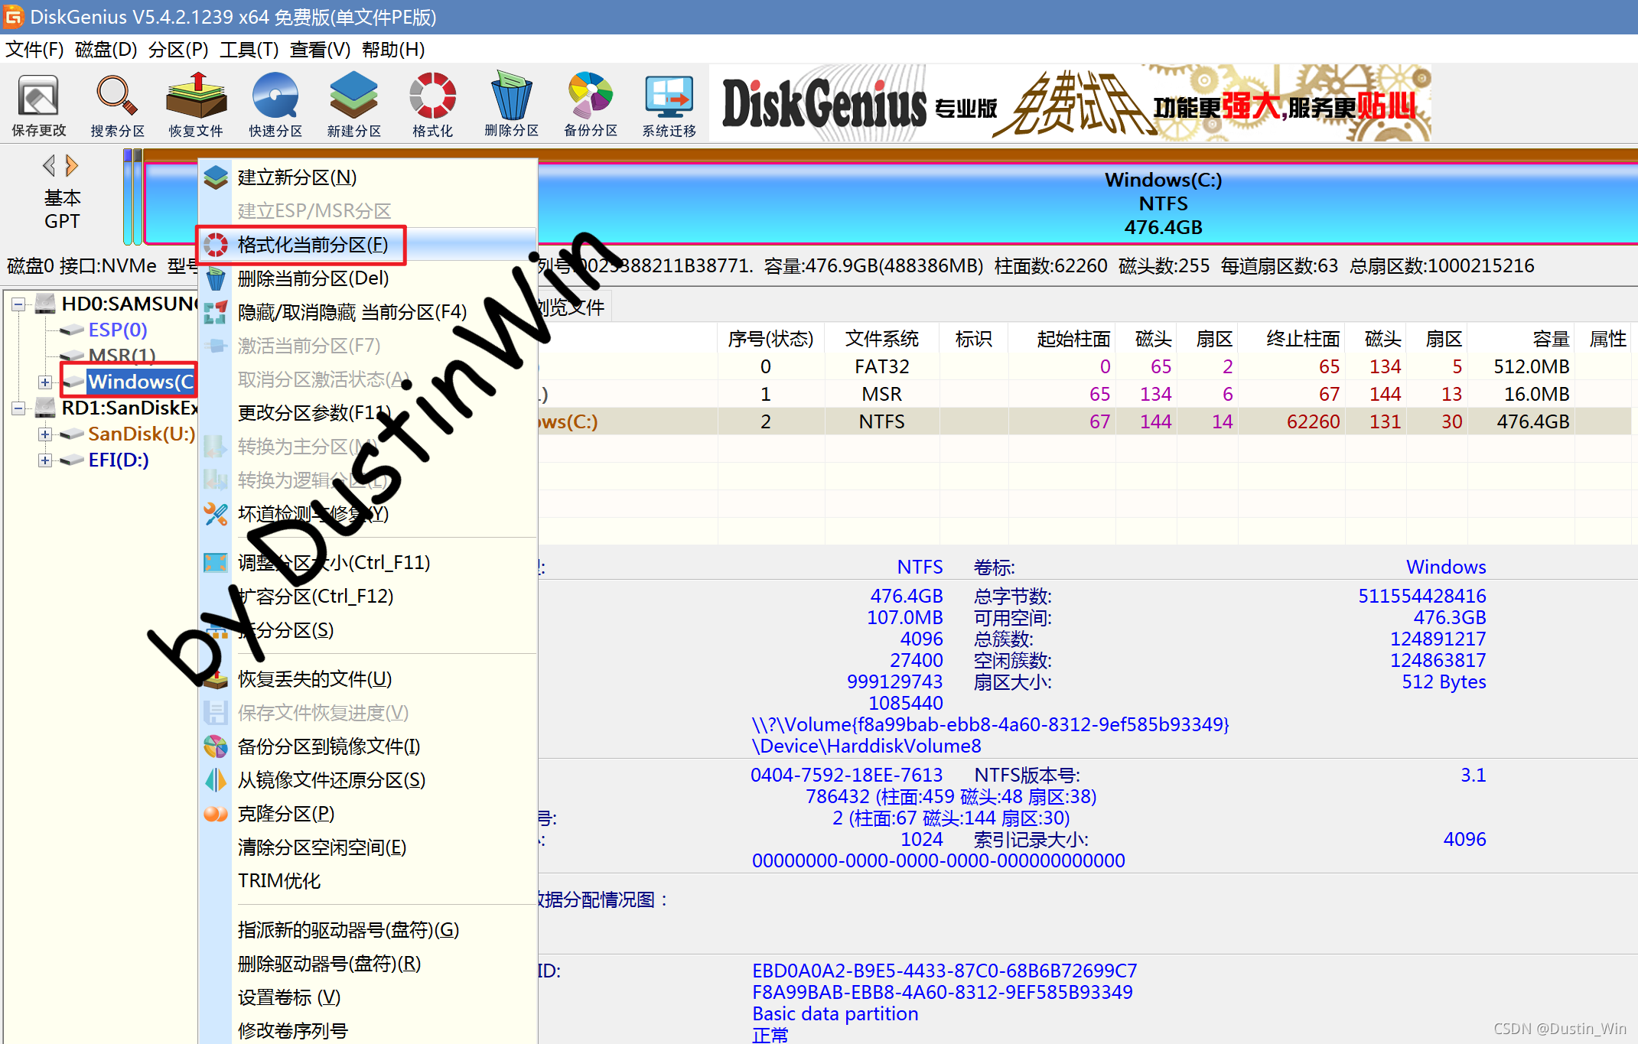1638x1044 pixels.
Task: Click the 建立新分区(N) menu icon
Action: click(216, 177)
